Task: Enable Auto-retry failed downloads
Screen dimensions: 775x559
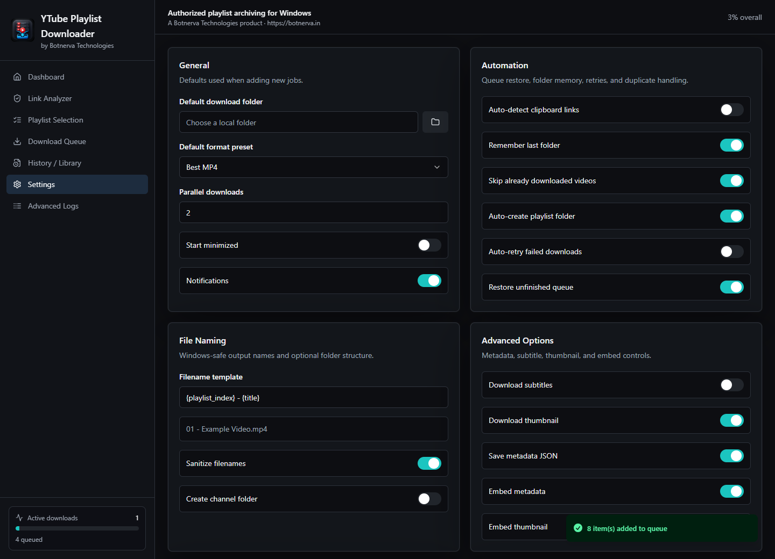Action: (732, 252)
